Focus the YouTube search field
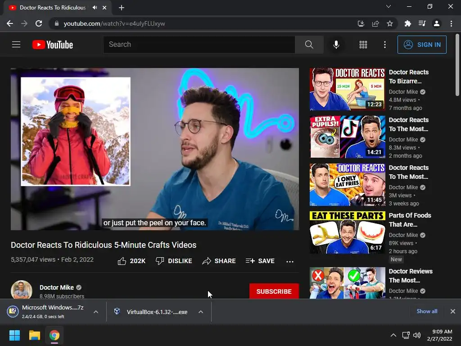The image size is (461, 346). 199,45
